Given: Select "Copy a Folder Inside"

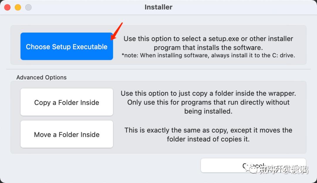Looking at the screenshot, I should (66, 102).
